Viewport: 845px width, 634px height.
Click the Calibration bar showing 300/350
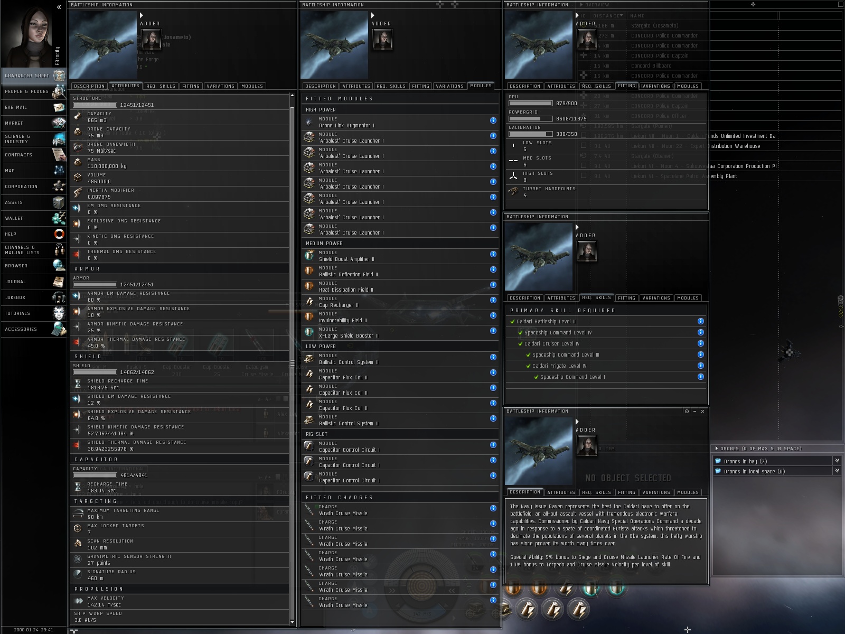530,134
